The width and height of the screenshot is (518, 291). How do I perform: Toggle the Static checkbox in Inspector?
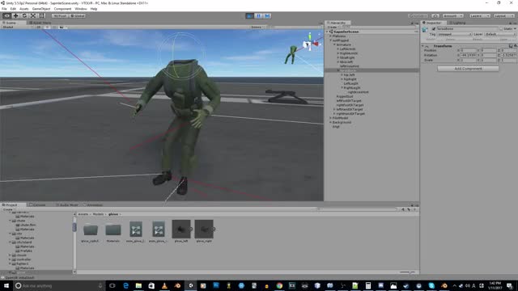coord(501,29)
